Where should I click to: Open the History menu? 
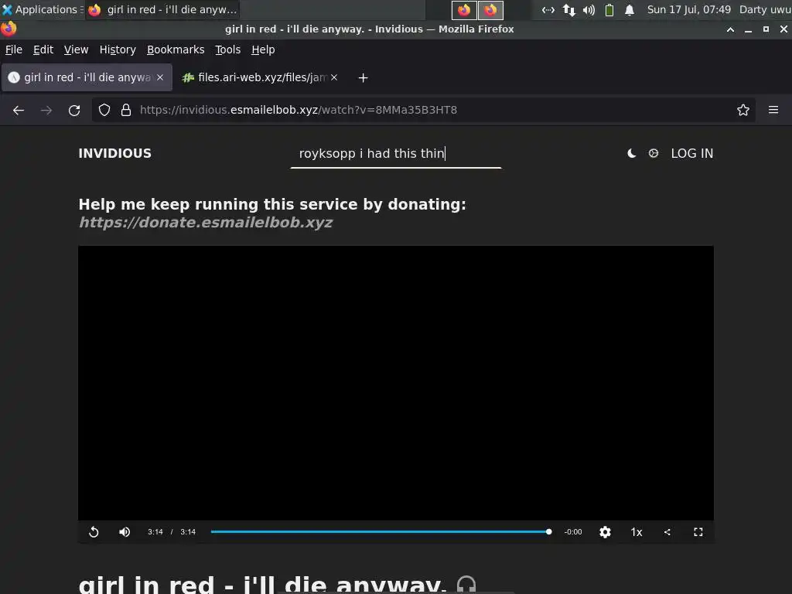(x=118, y=49)
